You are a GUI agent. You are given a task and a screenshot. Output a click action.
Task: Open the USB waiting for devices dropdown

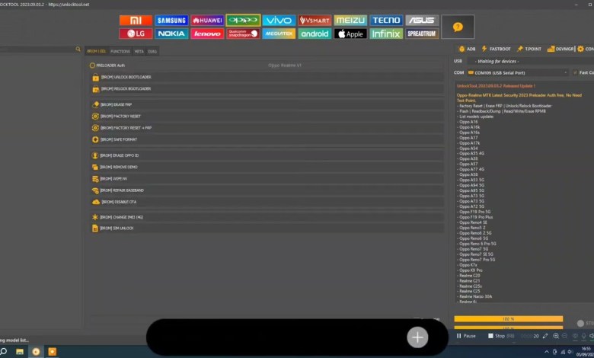pos(530,61)
